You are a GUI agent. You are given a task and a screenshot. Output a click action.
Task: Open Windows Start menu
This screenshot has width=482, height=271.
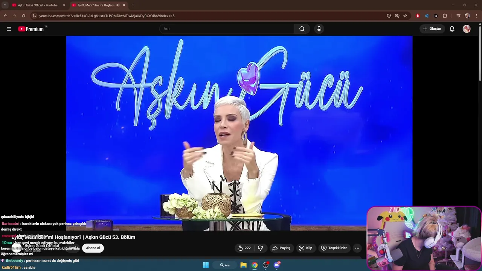(x=206, y=265)
